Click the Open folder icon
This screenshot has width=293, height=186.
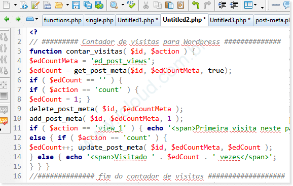[59, 5]
